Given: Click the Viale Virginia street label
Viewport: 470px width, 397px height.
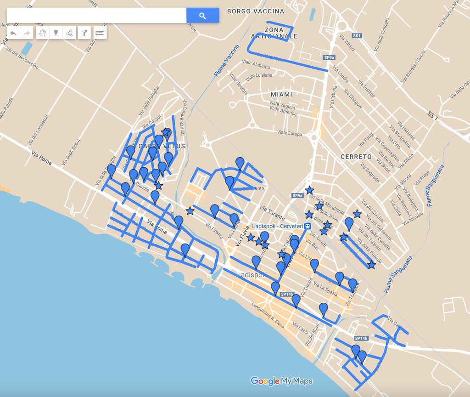Looking at the screenshot, I should click(282, 105).
